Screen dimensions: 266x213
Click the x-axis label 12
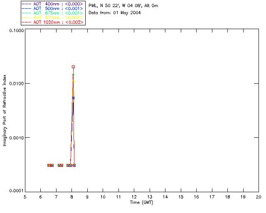134,197
